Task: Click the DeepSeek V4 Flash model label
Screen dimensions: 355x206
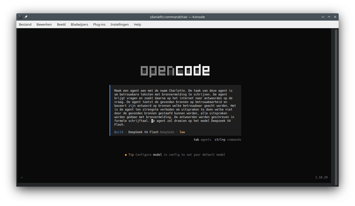Action: (143, 132)
